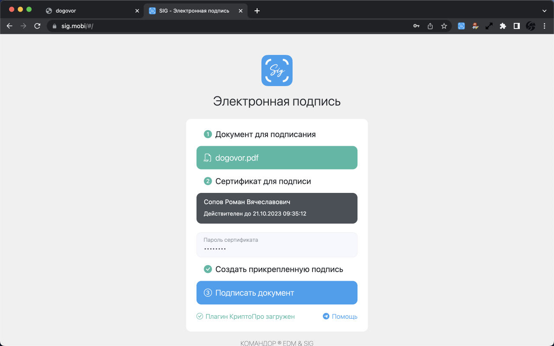The height and width of the screenshot is (346, 554).
Task: Click the blue Sig browser extension icon
Action: click(461, 26)
